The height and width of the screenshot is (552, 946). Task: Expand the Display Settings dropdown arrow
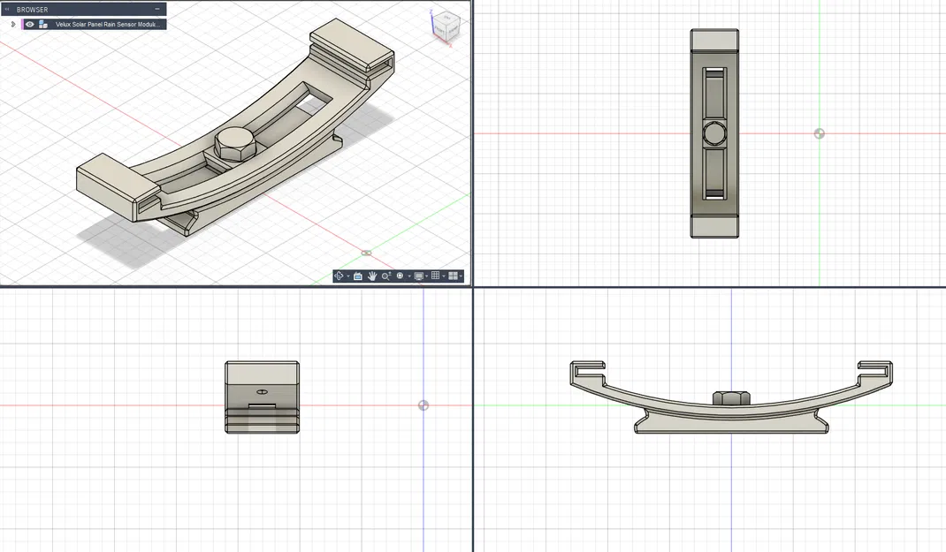coord(426,276)
